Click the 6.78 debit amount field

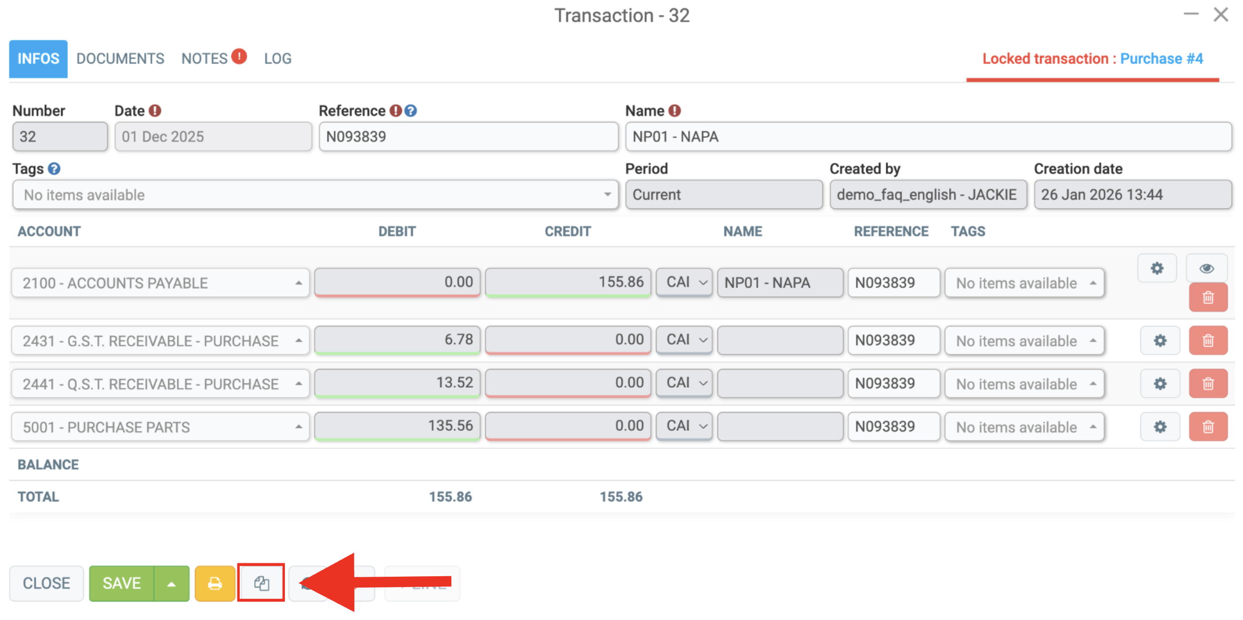point(397,340)
